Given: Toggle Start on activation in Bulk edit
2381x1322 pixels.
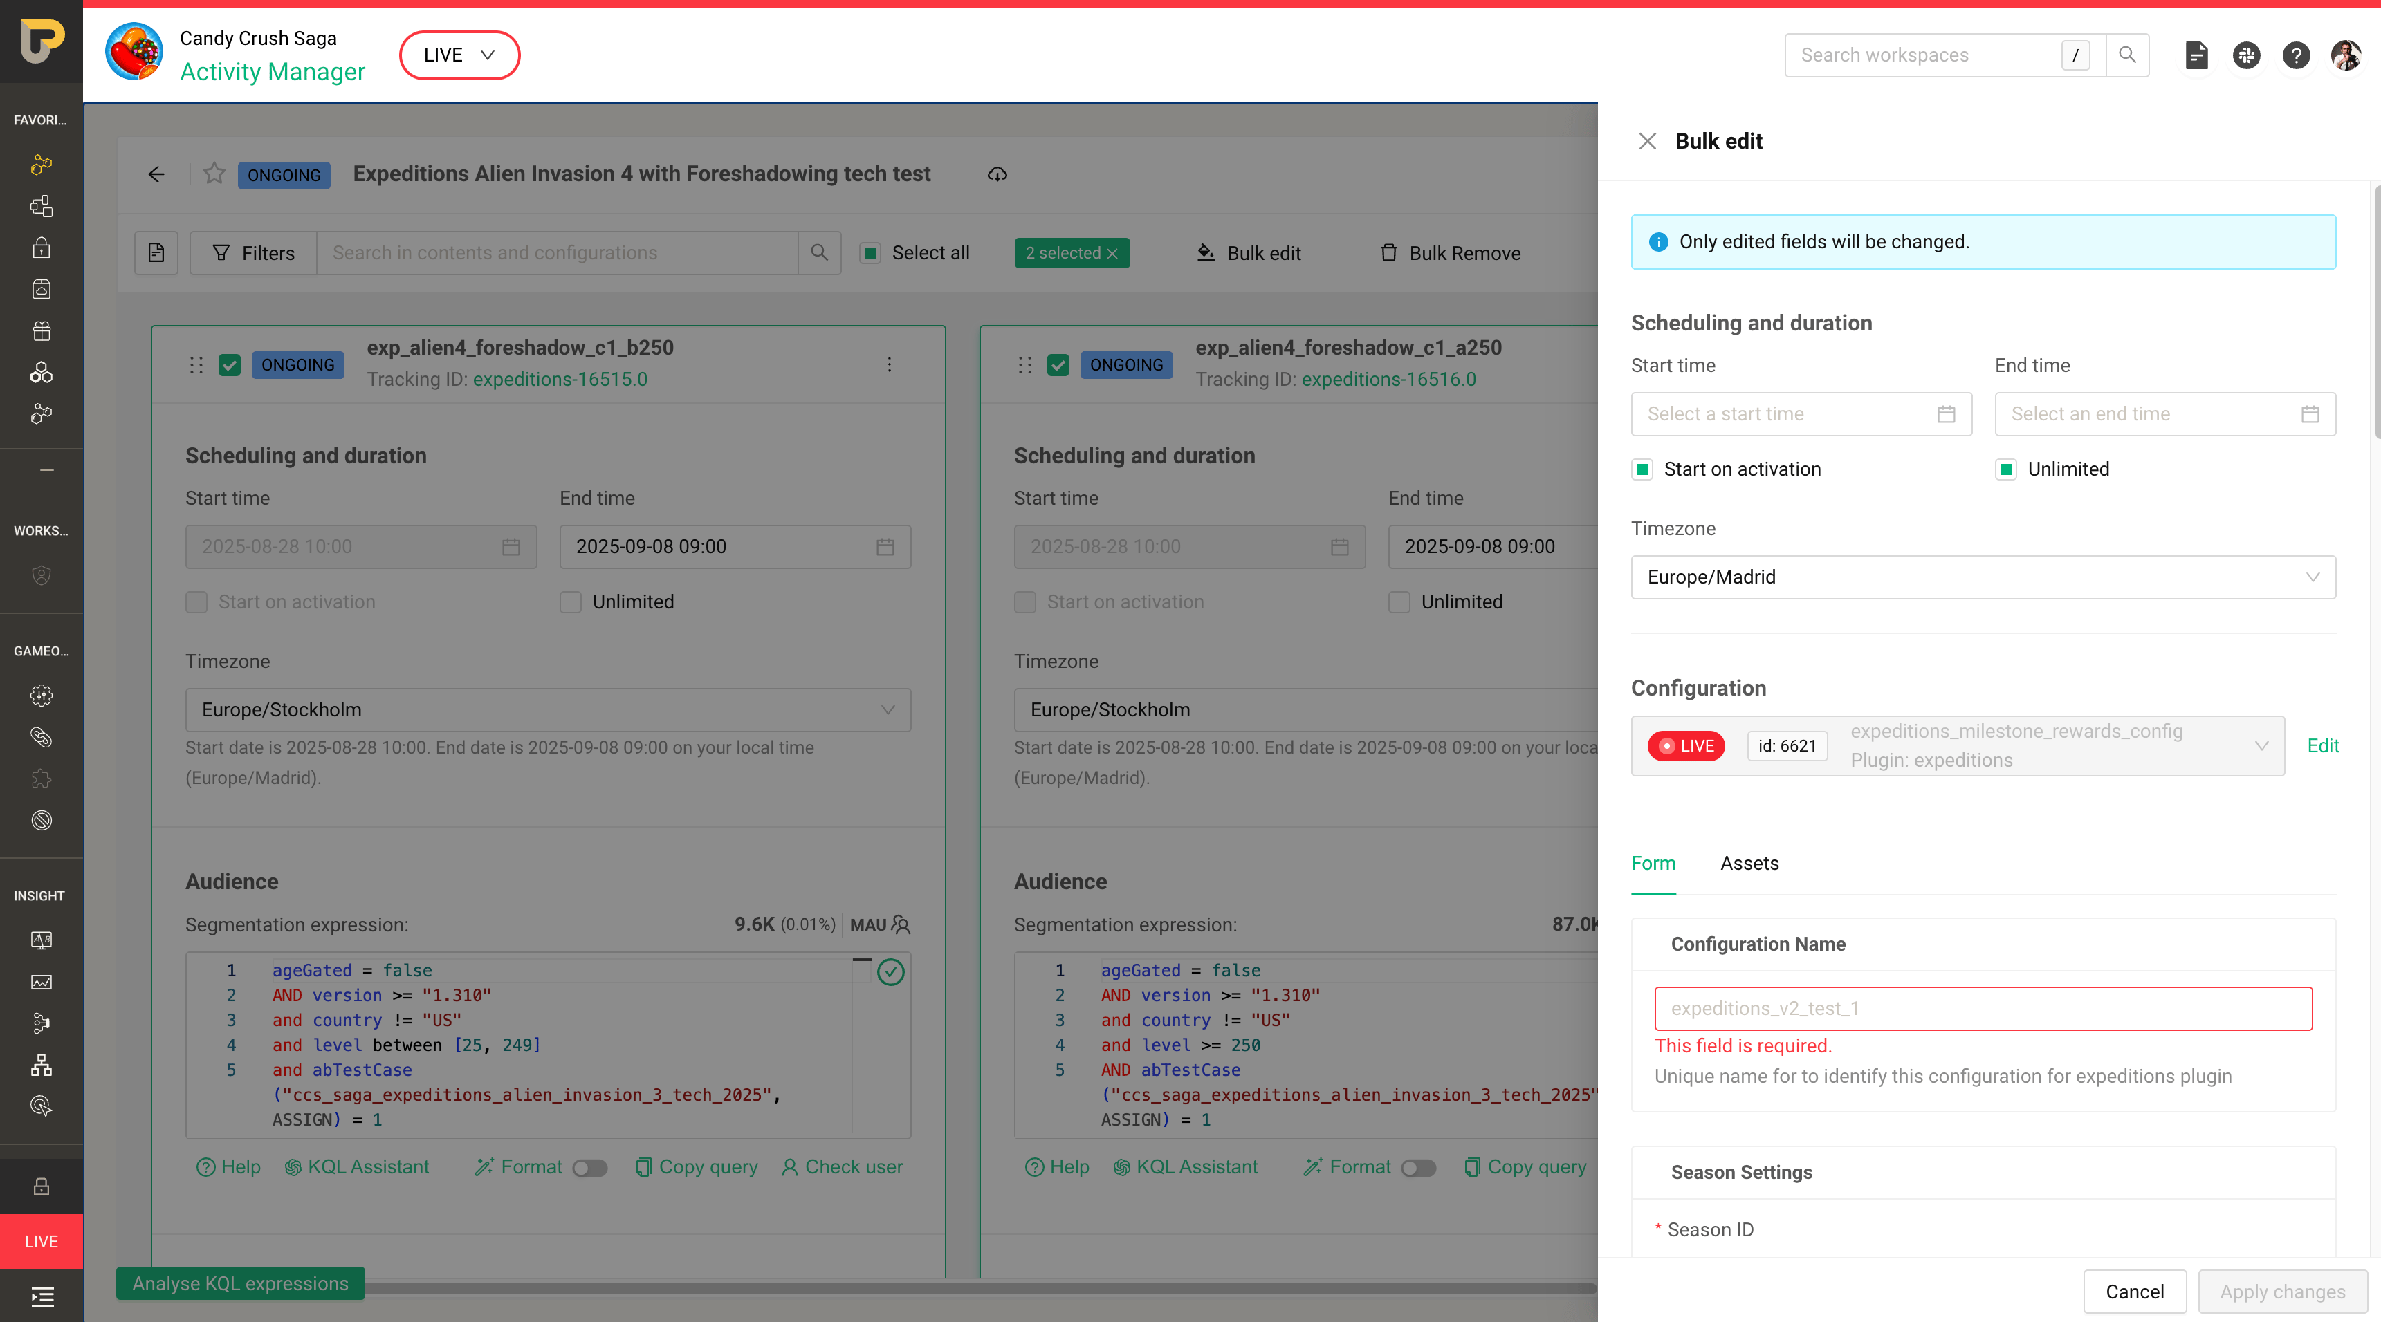Looking at the screenshot, I should [x=1642, y=469].
